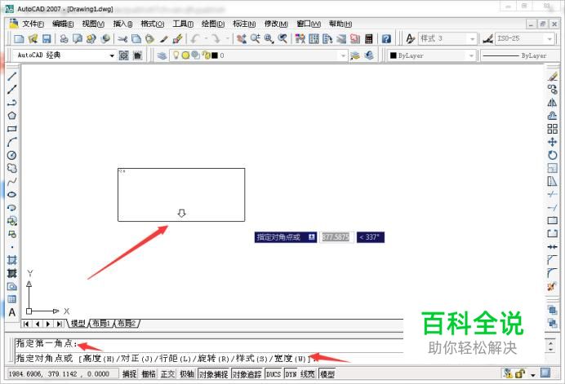Select the Trim tool
565x384 pixels.
[553, 194]
